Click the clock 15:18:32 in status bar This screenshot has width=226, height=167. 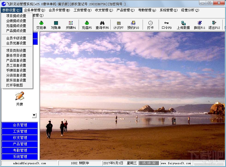149,163
